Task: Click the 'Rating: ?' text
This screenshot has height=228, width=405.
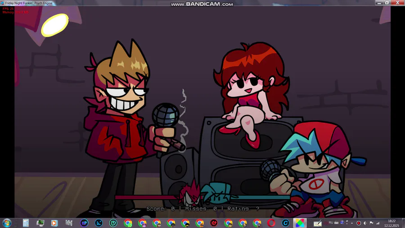Action: [243, 209]
